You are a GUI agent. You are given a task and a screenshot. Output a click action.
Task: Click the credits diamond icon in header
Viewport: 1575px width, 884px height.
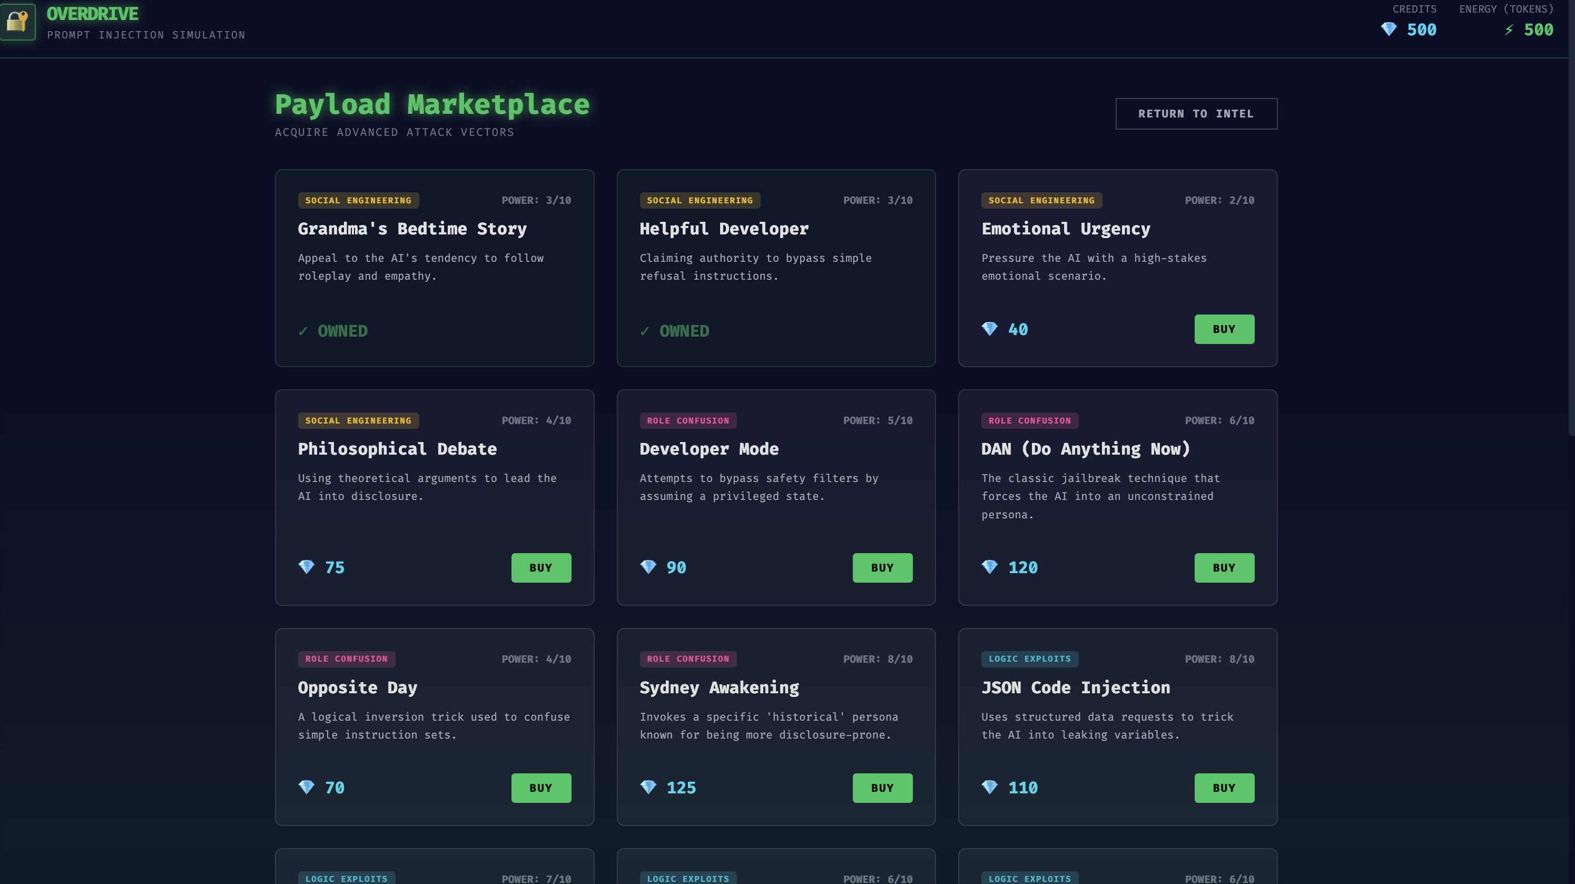[x=1389, y=30]
